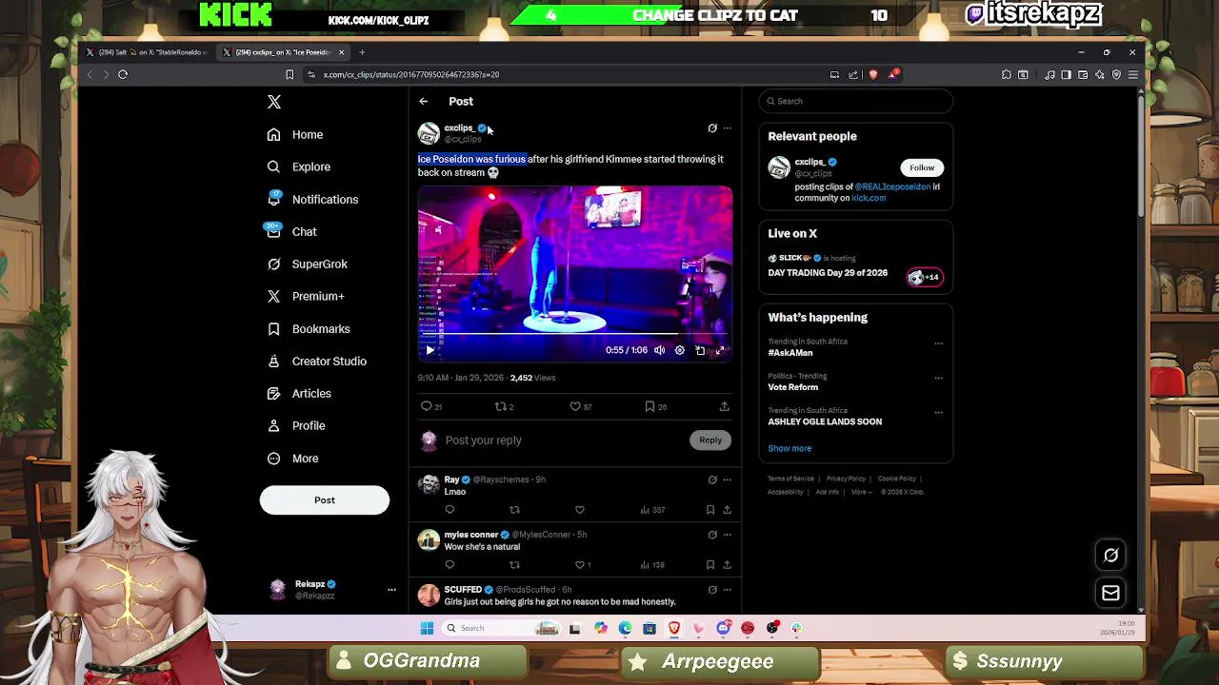Follow cxclips_ in Relevant people

tap(922, 167)
